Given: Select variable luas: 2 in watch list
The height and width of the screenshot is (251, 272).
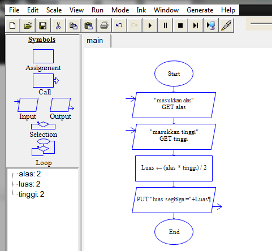Looking at the screenshot, I should point(29,184).
